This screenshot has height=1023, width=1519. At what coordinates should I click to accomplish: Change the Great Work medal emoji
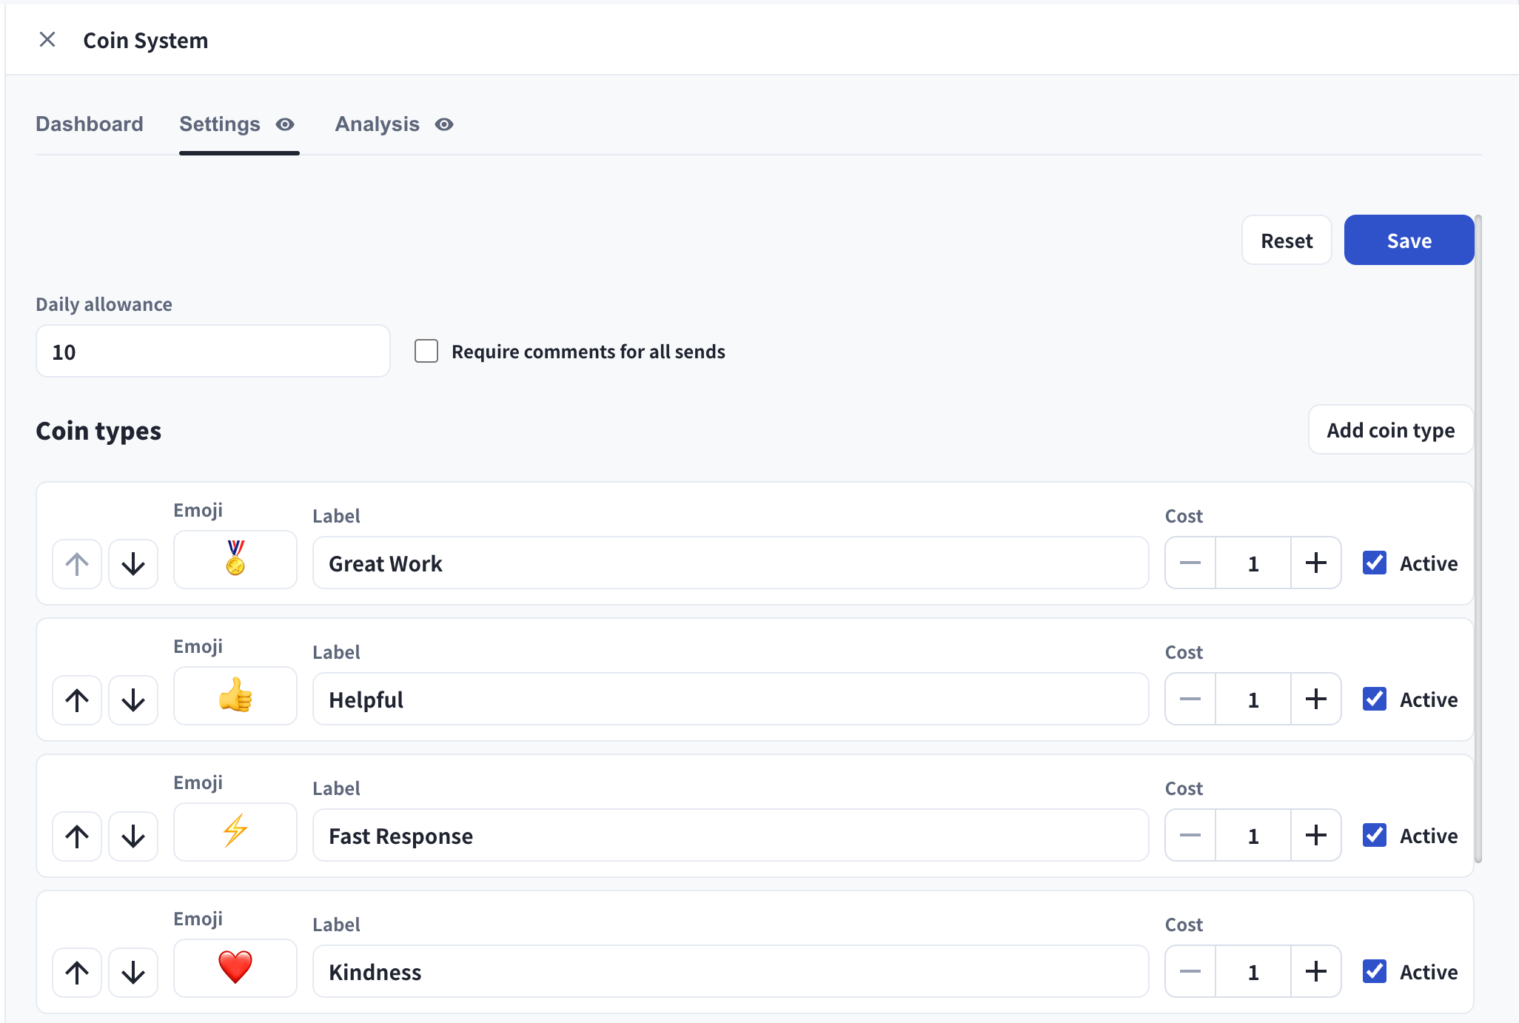point(235,560)
